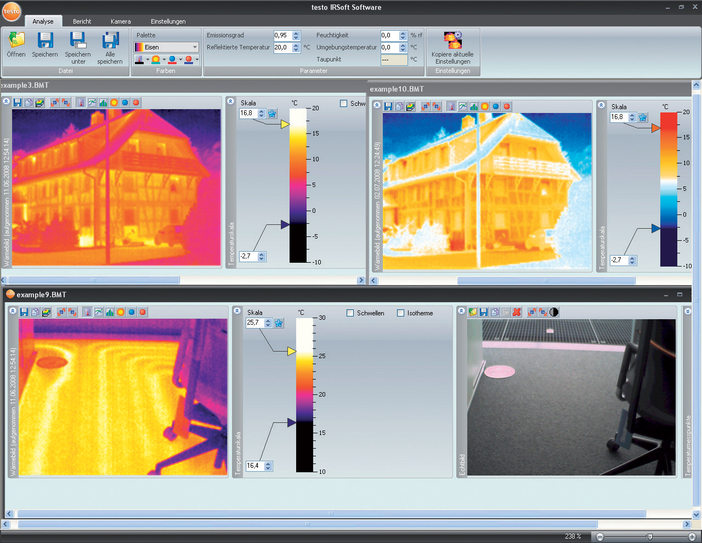
Task: Save image in example10.BMT toolbar
Action: [x=388, y=106]
